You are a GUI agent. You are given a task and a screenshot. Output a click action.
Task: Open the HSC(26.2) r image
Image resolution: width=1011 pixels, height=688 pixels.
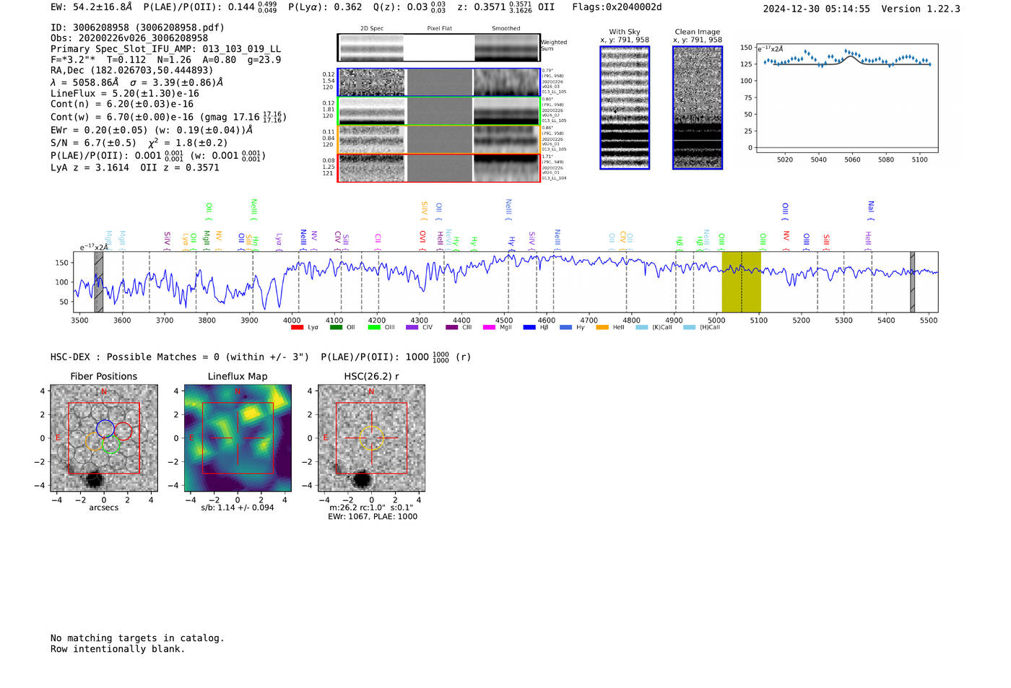(x=371, y=438)
